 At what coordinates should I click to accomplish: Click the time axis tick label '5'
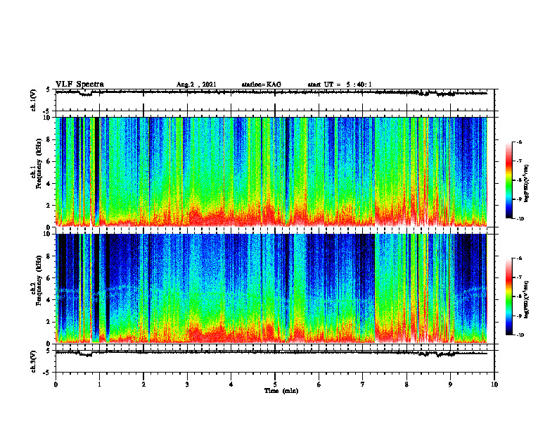(275, 385)
